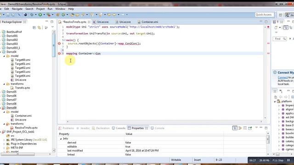This screenshot has height=165, width=294.
Task: Toggle categories view in Task List toolbar
Action: [x=286, y=27]
